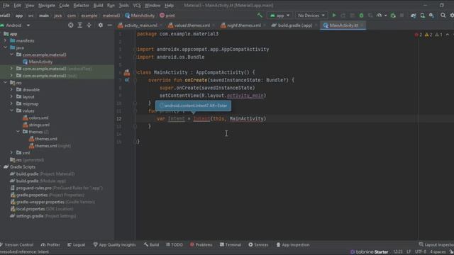Open Device Manager icon in toolbar
Screen dimensions: 454x255
423,16
